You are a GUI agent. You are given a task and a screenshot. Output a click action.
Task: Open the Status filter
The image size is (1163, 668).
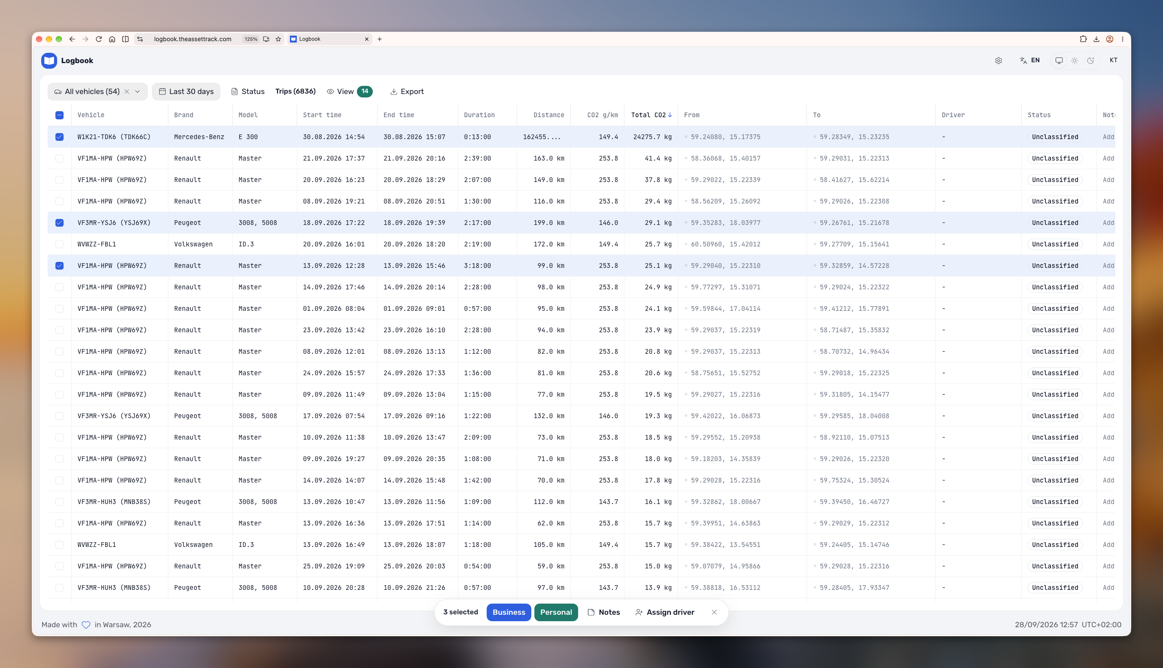coord(247,92)
